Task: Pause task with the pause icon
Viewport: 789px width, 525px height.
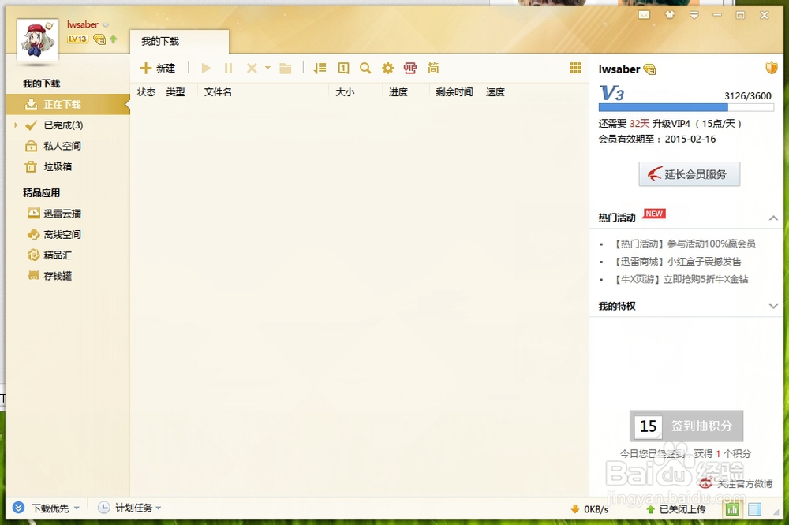Action: [x=229, y=68]
